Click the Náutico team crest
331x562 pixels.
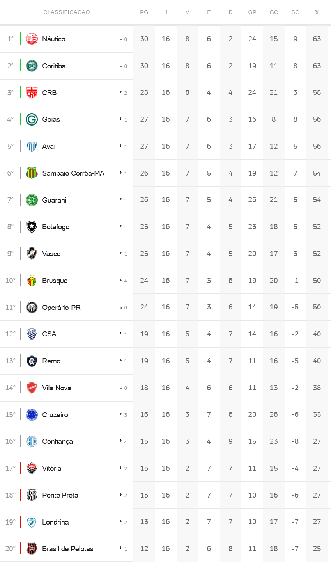(x=32, y=39)
